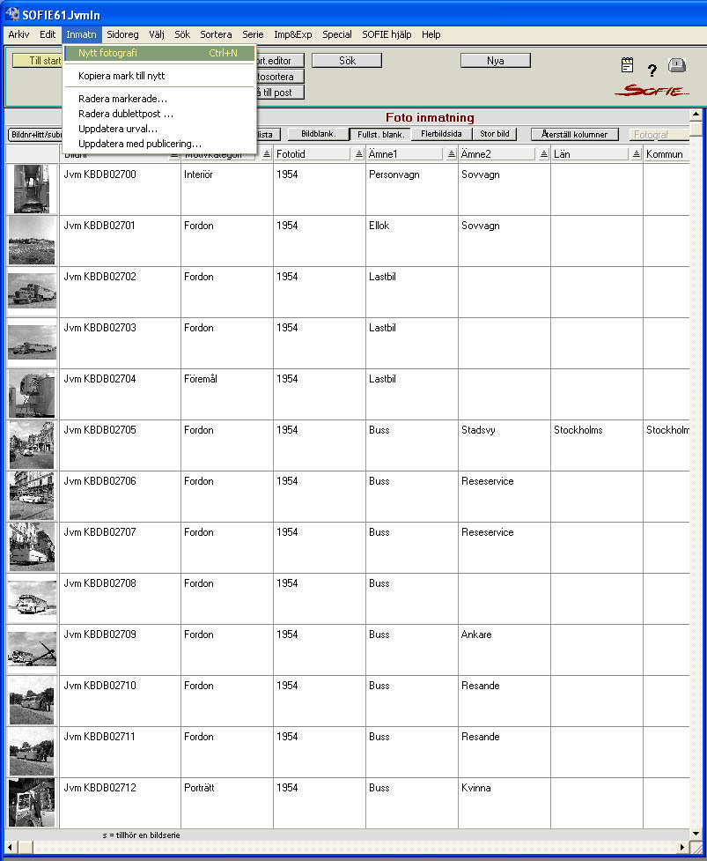Select the thumbnail for Jvm KBDB02709
The height and width of the screenshot is (861, 707).
[33, 649]
